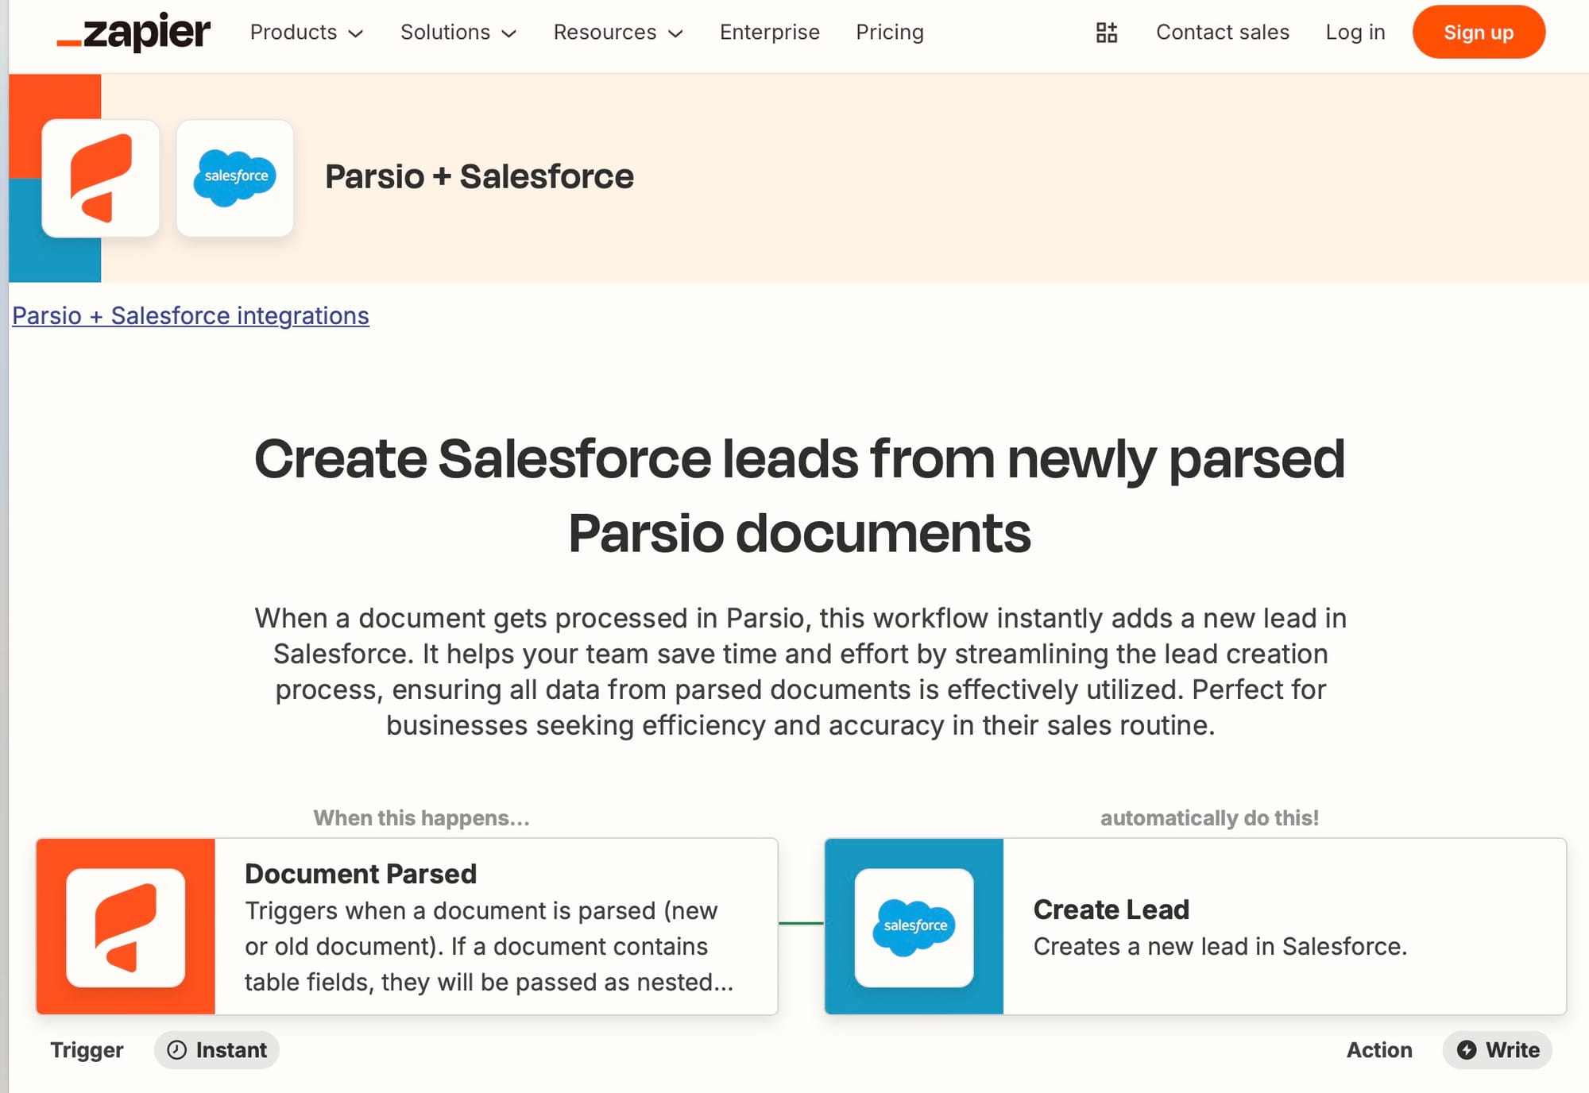Screen dimensions: 1589x1093
Task: Select the Create Lead action title
Action: pos(1111,910)
